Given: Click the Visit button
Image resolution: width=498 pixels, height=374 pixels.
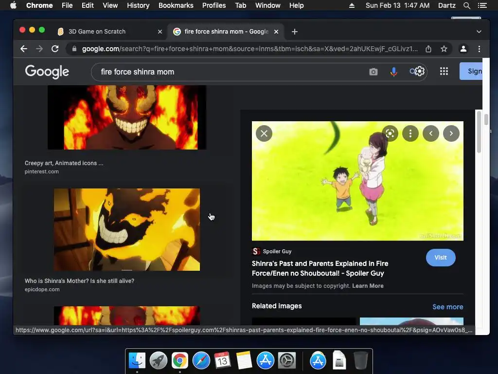Looking at the screenshot, I should coord(441,258).
